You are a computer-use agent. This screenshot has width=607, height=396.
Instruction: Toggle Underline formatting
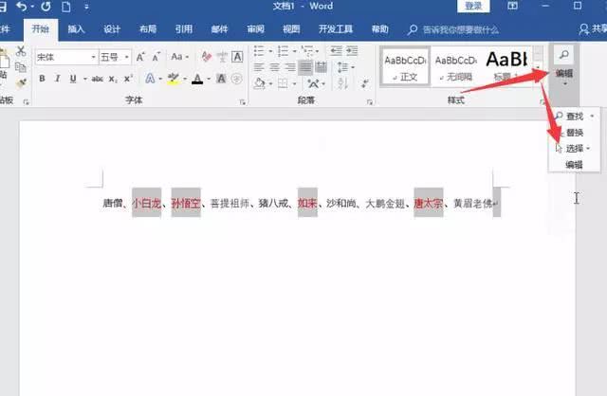[x=73, y=79]
